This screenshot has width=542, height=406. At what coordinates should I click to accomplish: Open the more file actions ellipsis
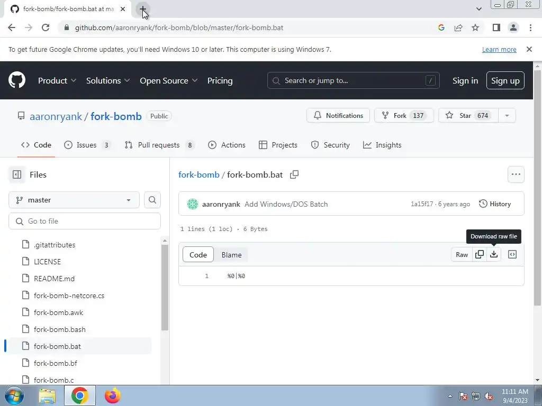point(516,174)
